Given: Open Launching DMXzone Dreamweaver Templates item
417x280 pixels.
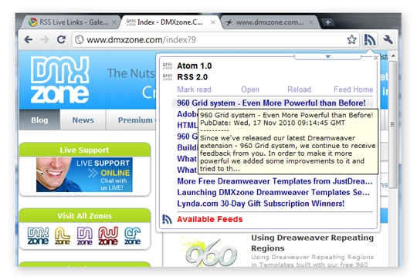Looking at the screenshot, I should (x=273, y=192).
